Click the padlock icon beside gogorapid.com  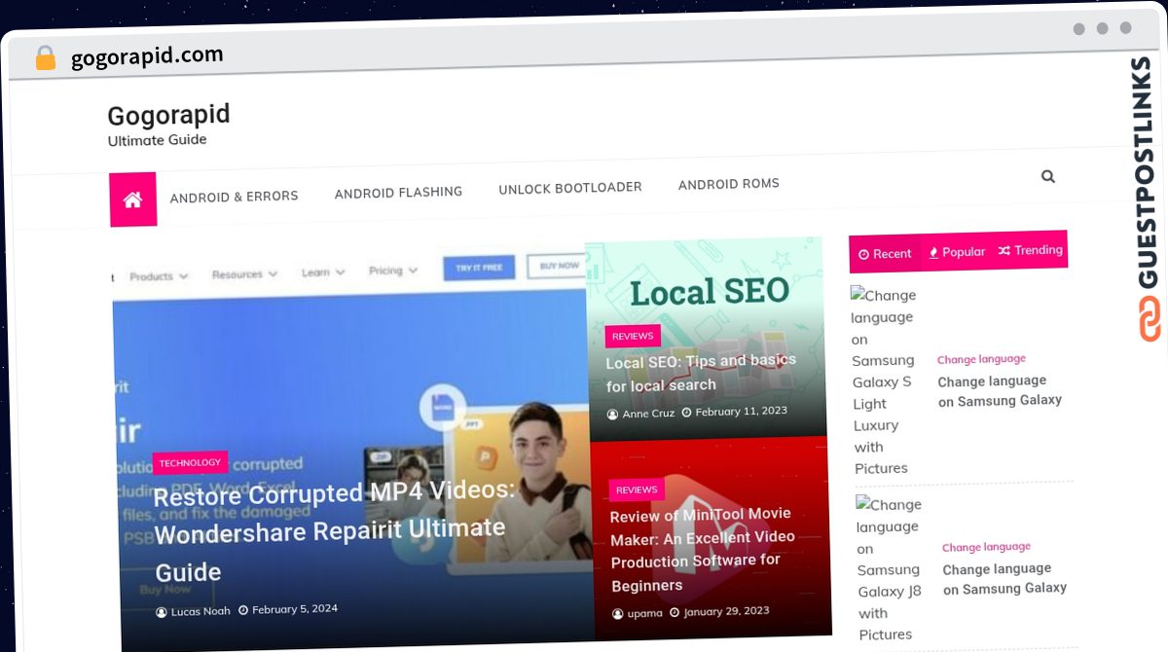tap(45, 57)
